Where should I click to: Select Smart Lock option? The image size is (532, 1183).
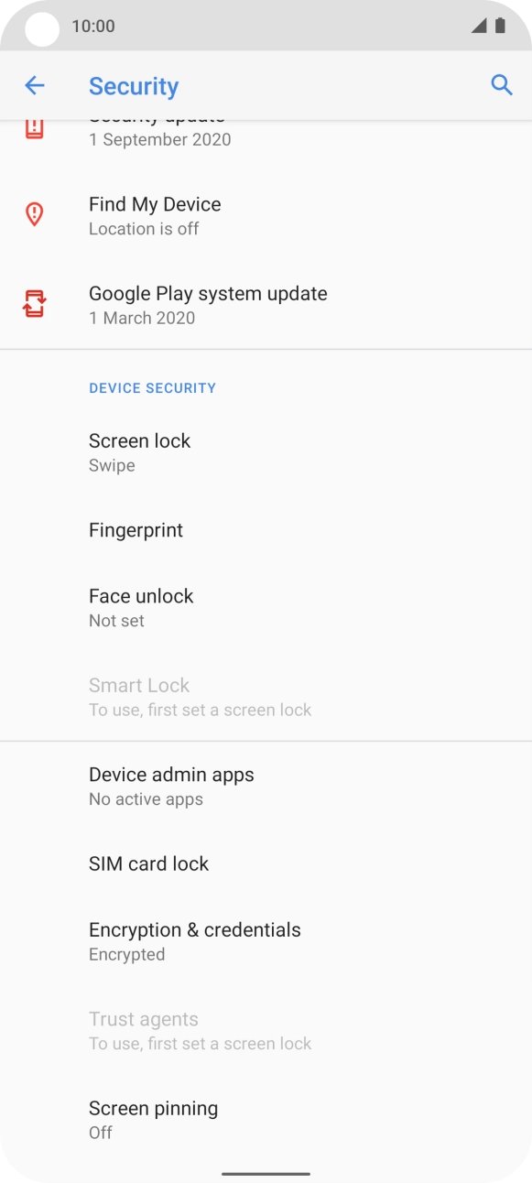pos(139,696)
